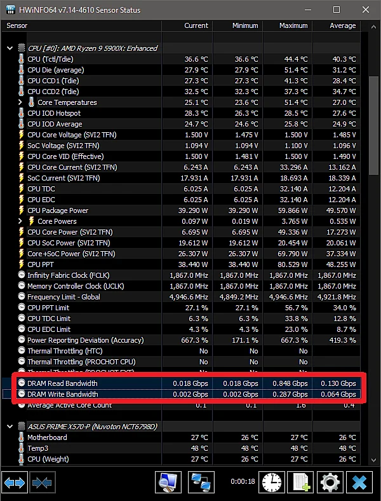Select the Thermal Throttling (HTC) row
The width and height of the screenshot is (381, 501).
coord(181,351)
